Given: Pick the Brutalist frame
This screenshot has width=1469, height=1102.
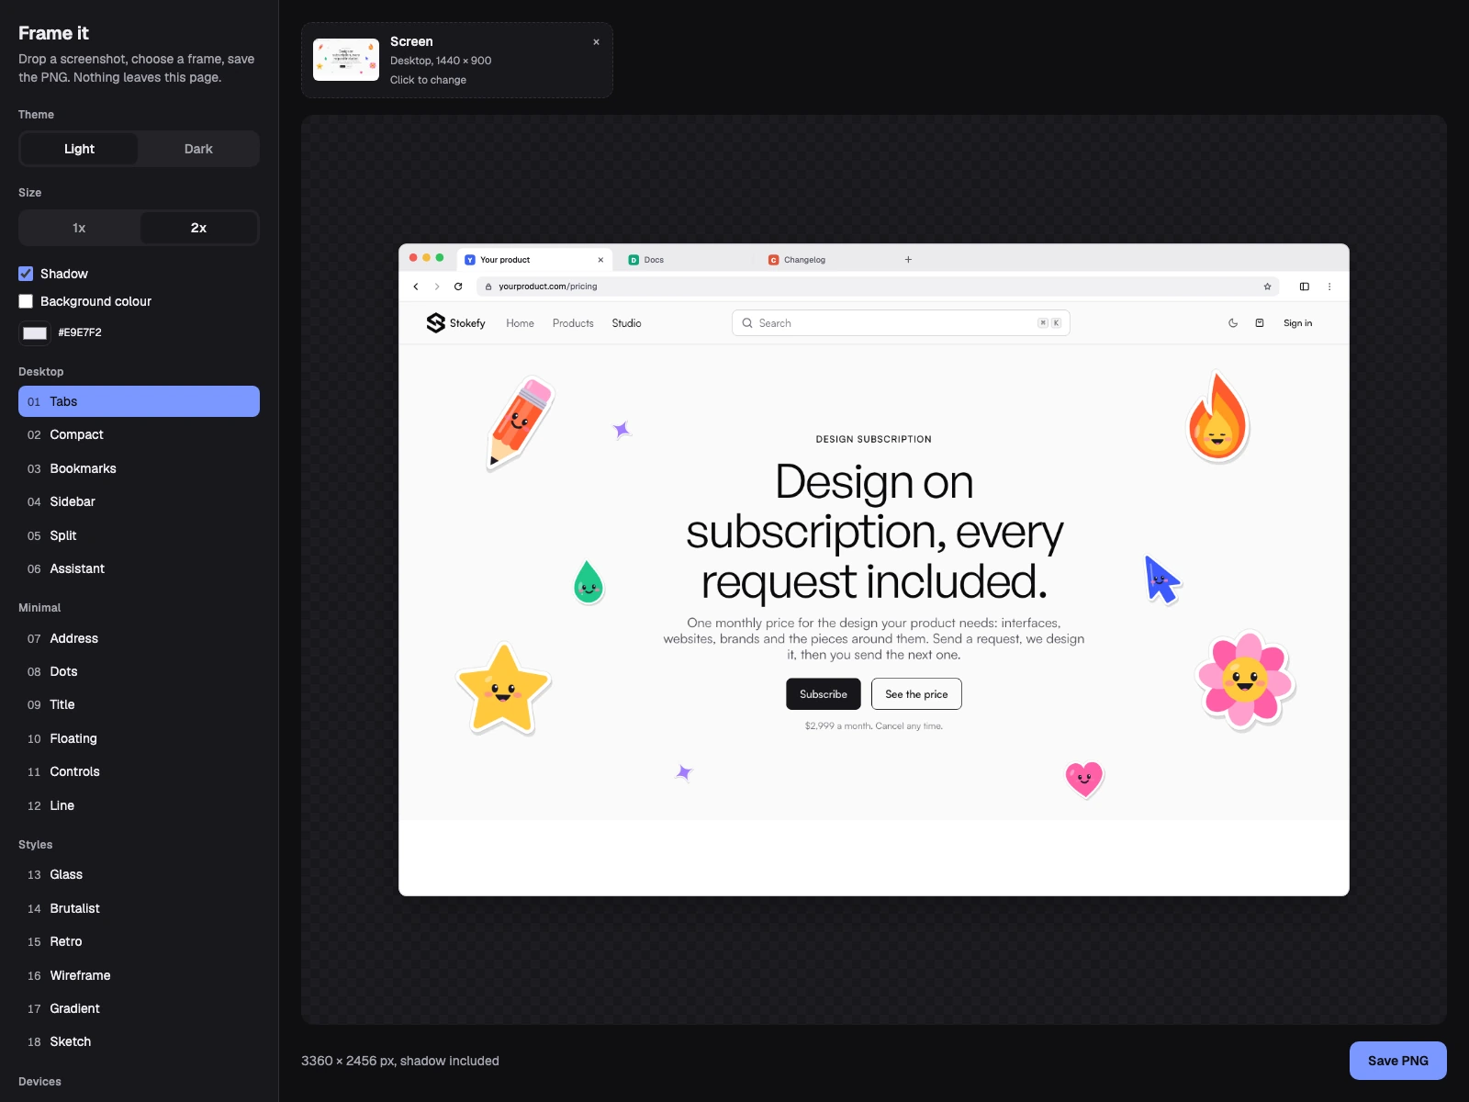Looking at the screenshot, I should (x=139, y=908).
